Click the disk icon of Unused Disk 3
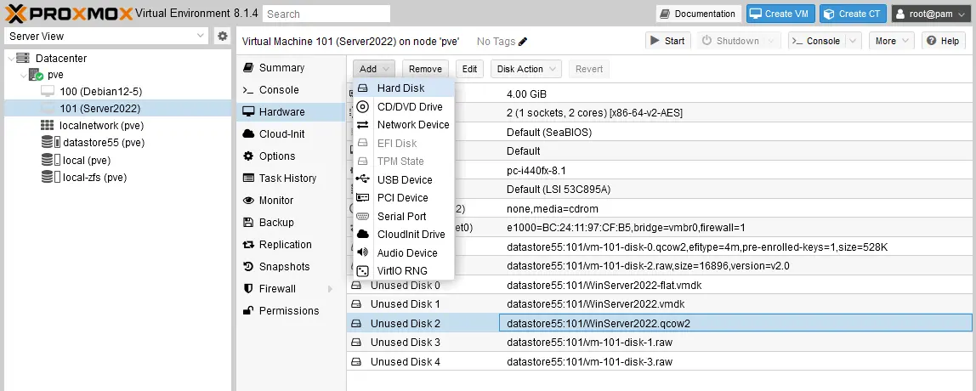This screenshot has height=391, width=976. pos(356,343)
